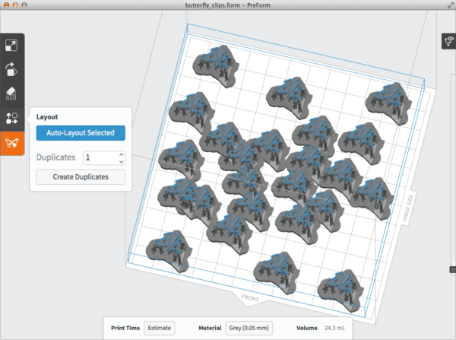
Task: Click the fullscreen arrows in title bar
Action: [448, 6]
